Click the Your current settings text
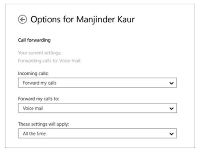The image size is (200, 152). pos(40,53)
